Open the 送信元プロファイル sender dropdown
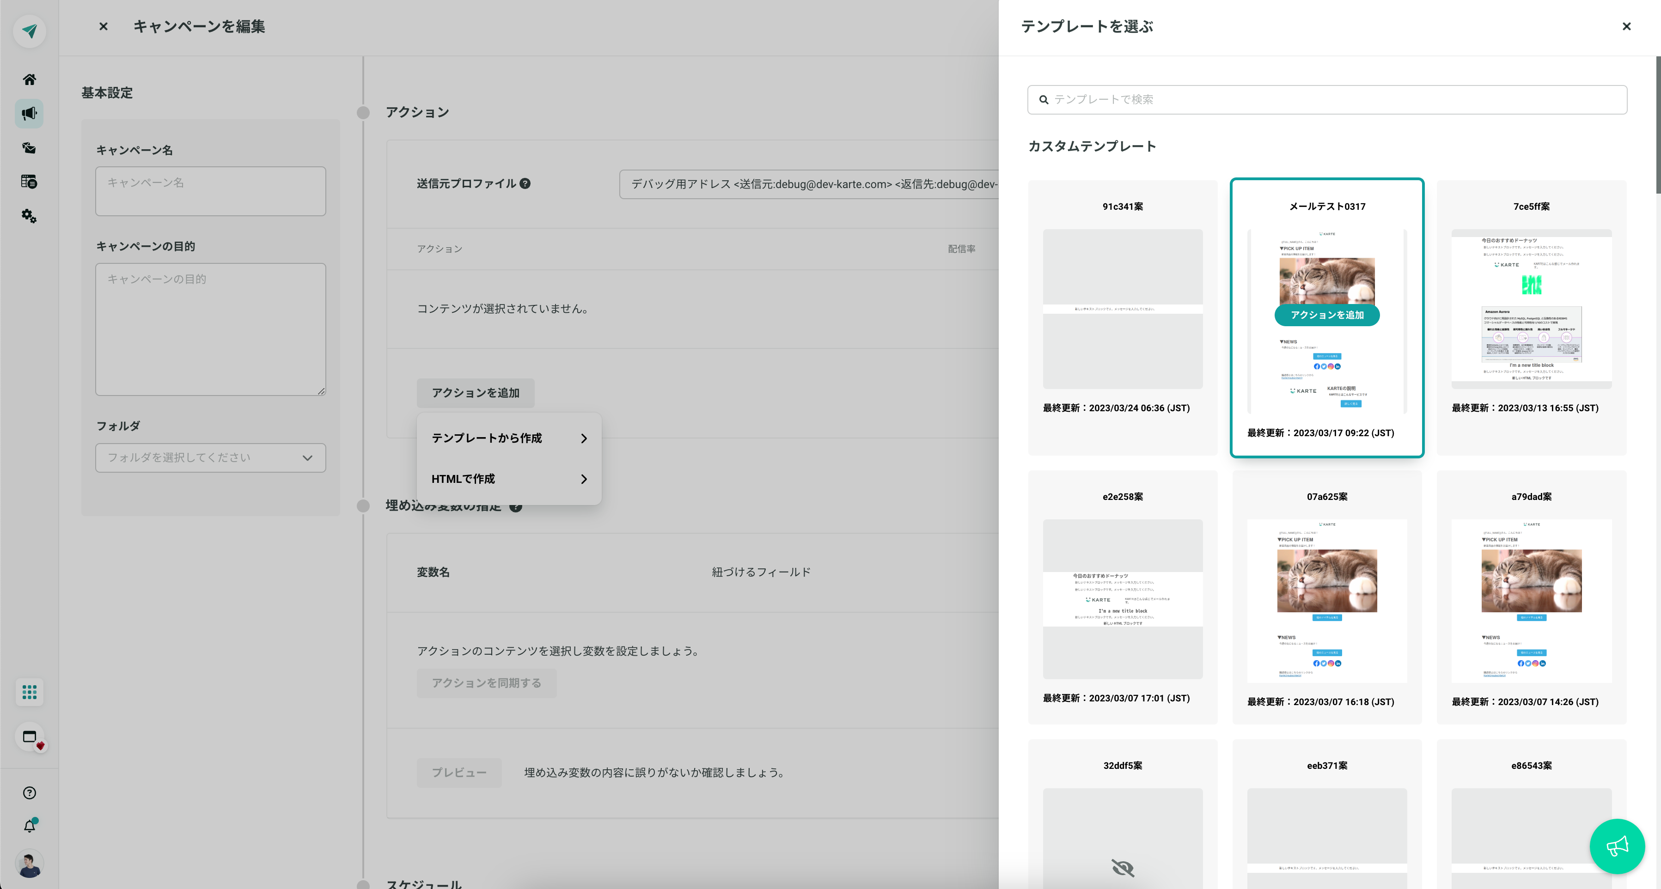1661x889 pixels. click(809, 184)
